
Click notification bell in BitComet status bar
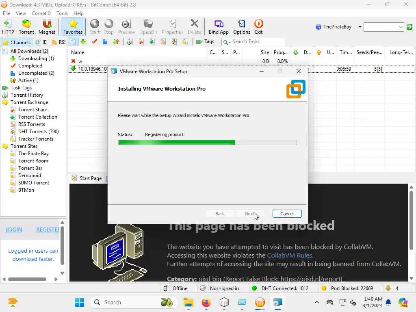coord(388,288)
